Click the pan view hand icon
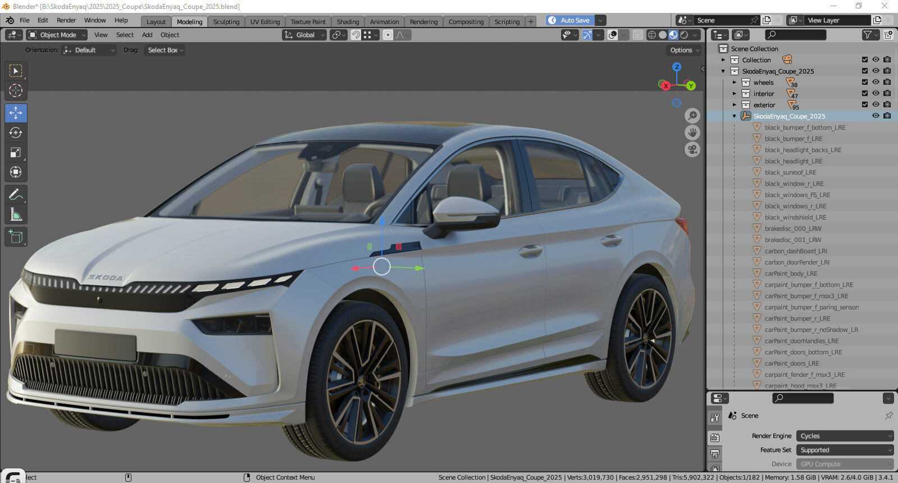This screenshot has width=898, height=483. click(692, 133)
